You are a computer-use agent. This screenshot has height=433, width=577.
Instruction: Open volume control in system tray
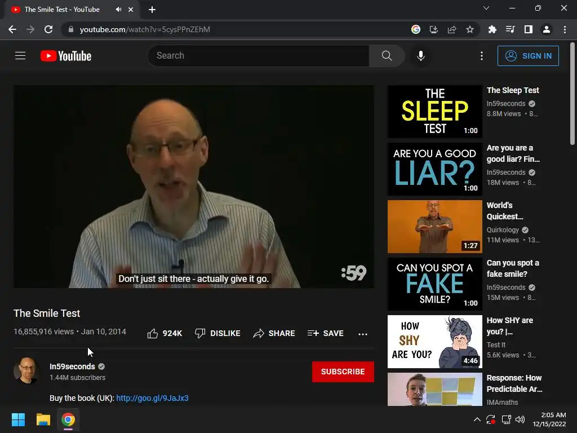pyautogui.click(x=520, y=419)
